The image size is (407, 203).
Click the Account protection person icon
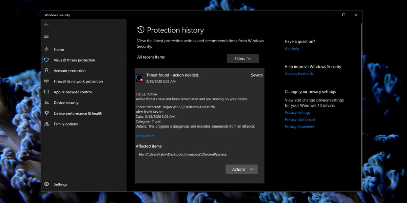(x=46, y=71)
